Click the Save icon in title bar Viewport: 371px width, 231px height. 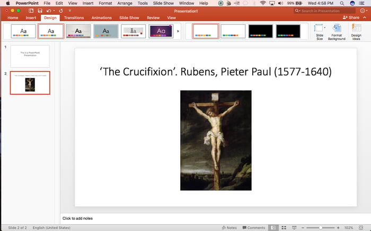point(40,11)
